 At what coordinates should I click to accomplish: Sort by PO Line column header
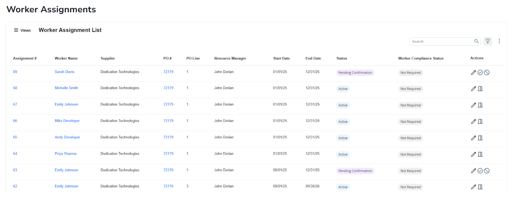(x=193, y=59)
